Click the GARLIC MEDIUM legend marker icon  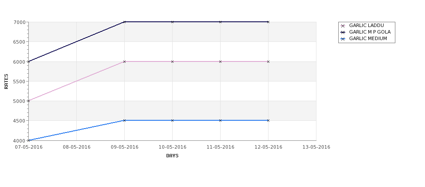(343, 39)
